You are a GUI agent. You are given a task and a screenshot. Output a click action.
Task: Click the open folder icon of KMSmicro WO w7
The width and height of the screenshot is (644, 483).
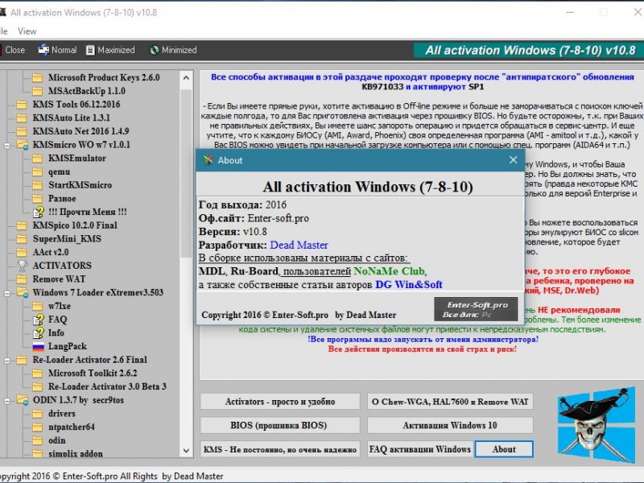[23, 145]
